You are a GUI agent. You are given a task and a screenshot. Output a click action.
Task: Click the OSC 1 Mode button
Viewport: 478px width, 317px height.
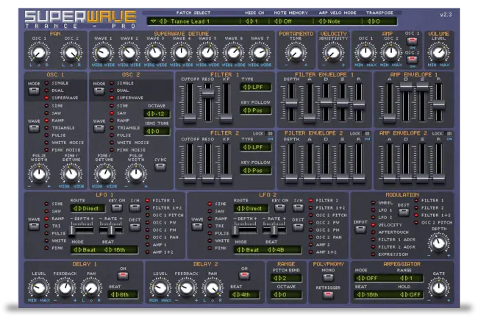pyautogui.click(x=34, y=90)
